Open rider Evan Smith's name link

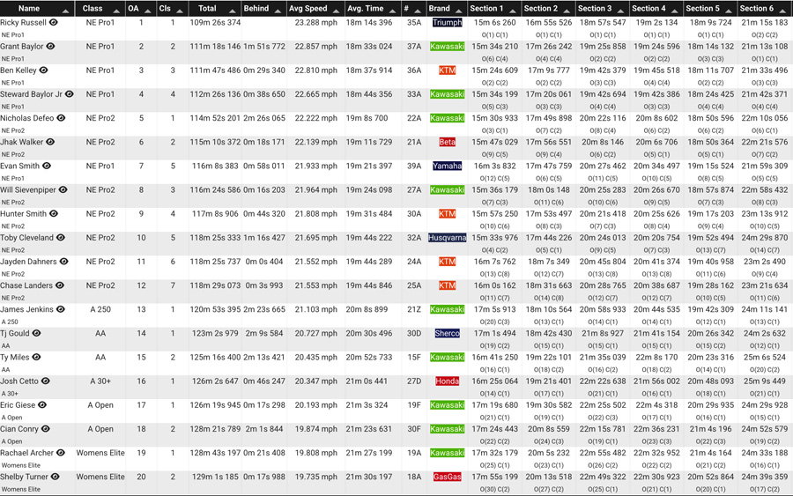pyautogui.click(x=19, y=166)
